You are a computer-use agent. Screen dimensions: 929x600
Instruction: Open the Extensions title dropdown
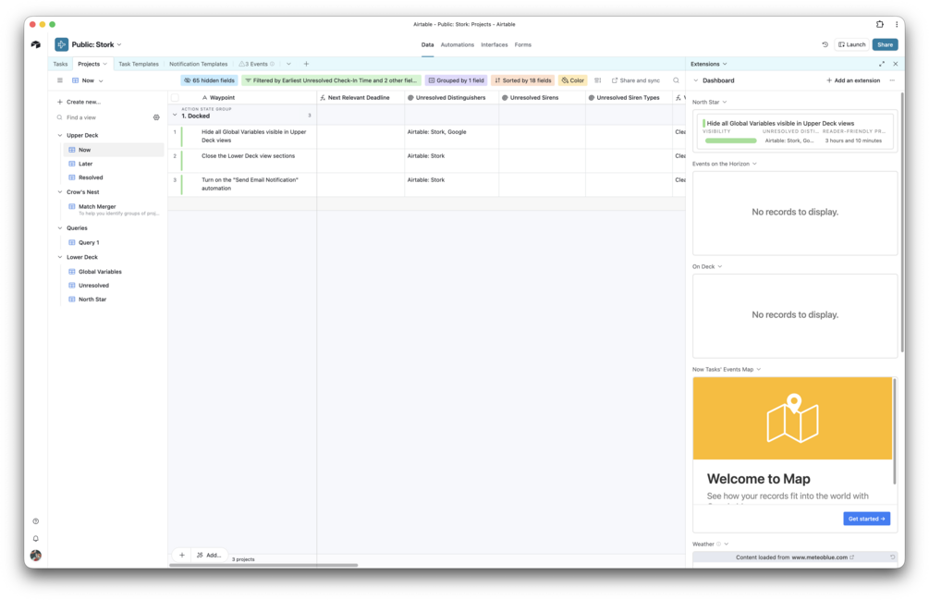pos(725,64)
